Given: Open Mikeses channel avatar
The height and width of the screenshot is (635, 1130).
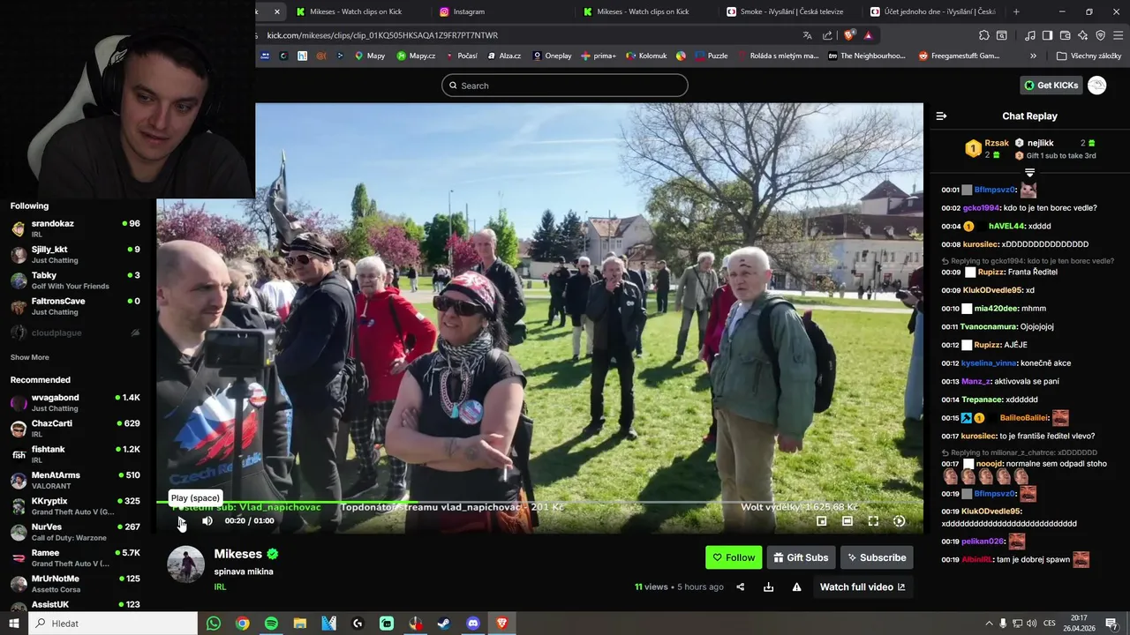Looking at the screenshot, I should 186,564.
